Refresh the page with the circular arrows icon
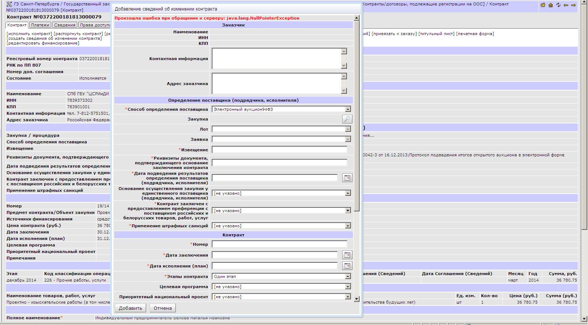Image resolution: width=588 pixels, height=325 pixels. (558, 5)
